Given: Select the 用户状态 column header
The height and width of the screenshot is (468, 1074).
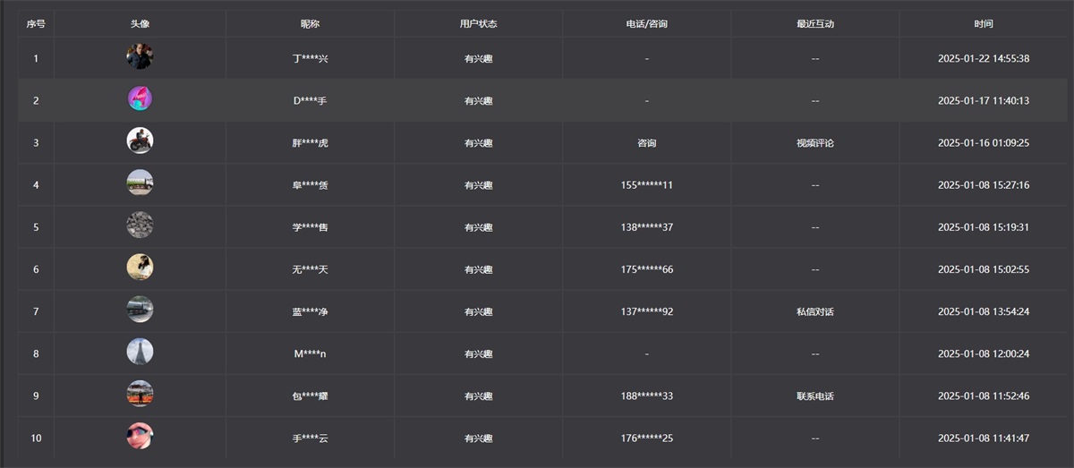Looking at the screenshot, I should 478,24.
